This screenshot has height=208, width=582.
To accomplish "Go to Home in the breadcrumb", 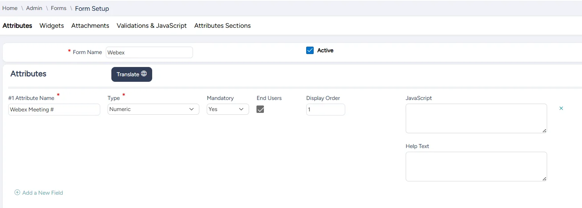I will [10, 8].
